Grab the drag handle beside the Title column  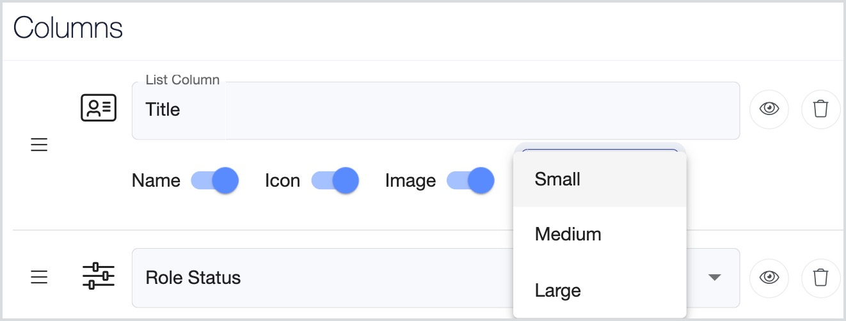(39, 145)
